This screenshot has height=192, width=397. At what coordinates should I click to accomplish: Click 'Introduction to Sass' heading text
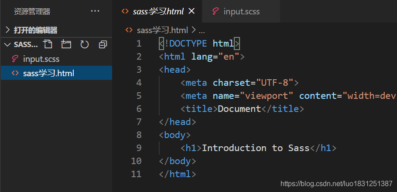tap(256, 148)
